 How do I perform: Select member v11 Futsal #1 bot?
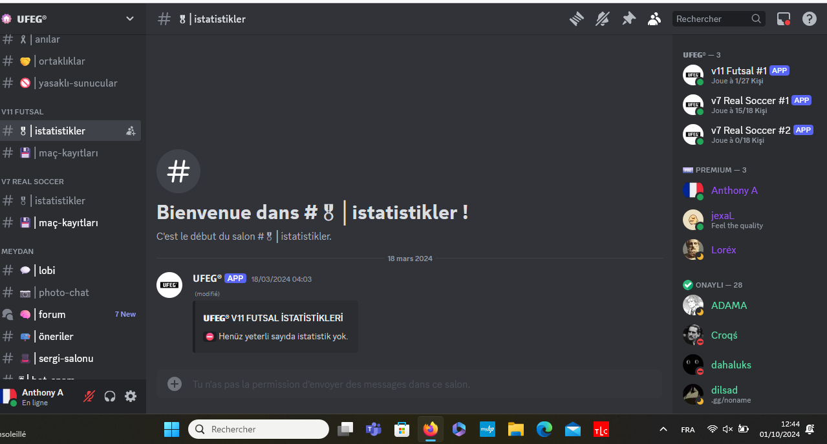pyautogui.click(x=747, y=75)
